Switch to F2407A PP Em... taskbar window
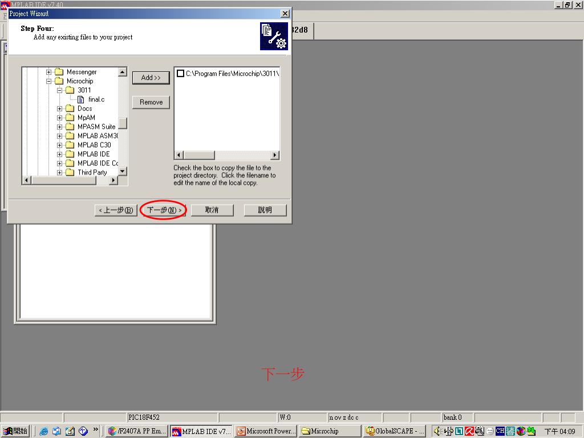 click(x=137, y=431)
